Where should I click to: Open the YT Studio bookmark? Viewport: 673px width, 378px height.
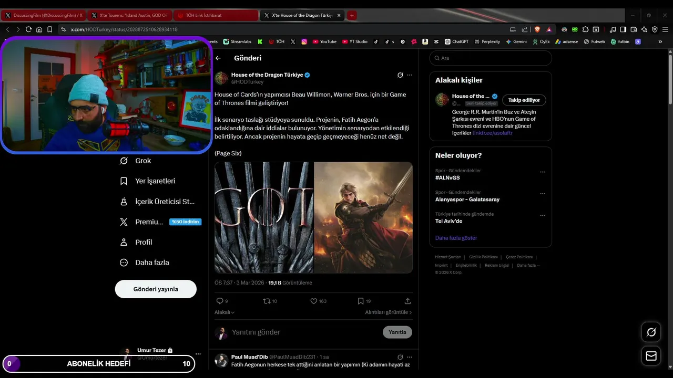tap(355, 41)
